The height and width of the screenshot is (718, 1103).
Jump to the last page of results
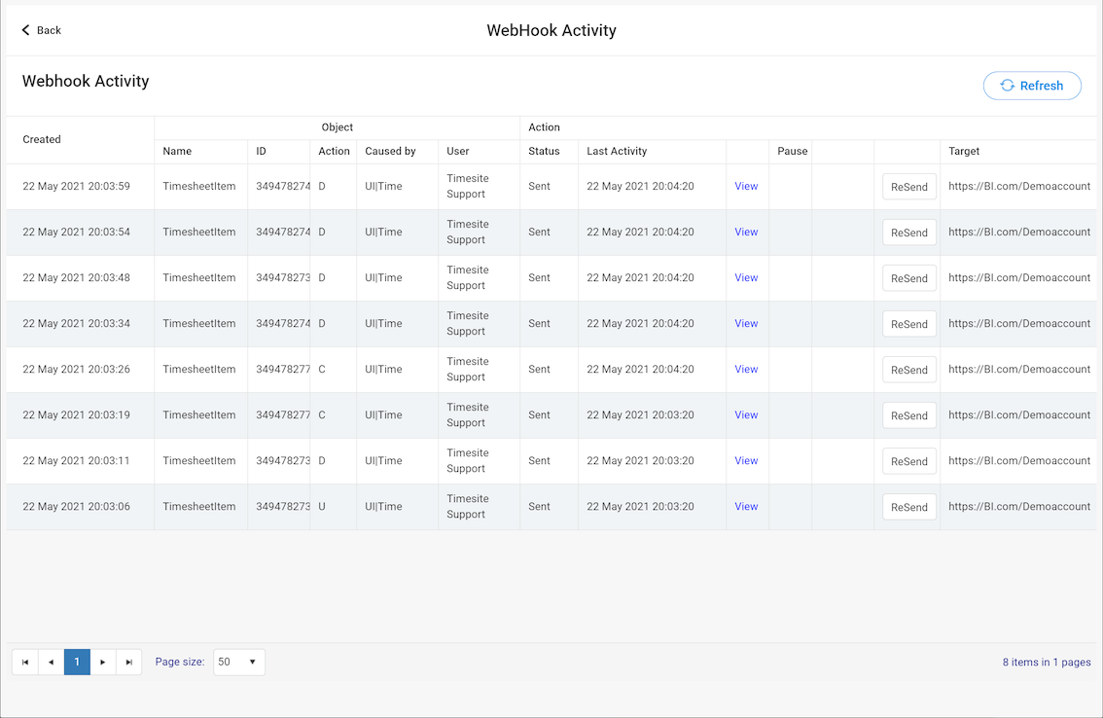(x=129, y=663)
